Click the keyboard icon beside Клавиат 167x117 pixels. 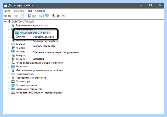[13, 44]
